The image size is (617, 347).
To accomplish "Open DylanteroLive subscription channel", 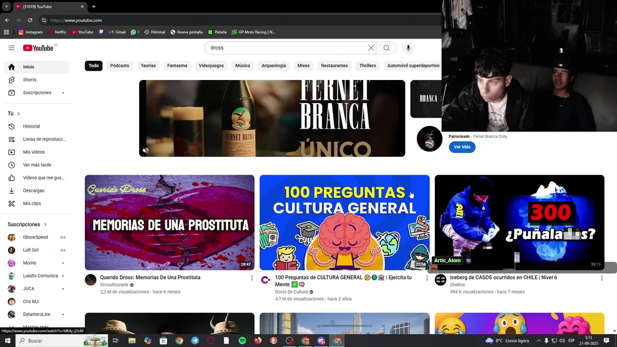I will click(x=37, y=314).
